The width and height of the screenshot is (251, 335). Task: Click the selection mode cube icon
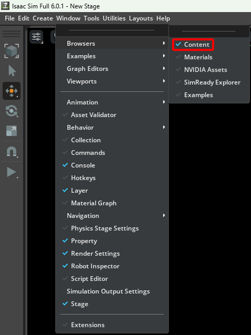point(12,51)
